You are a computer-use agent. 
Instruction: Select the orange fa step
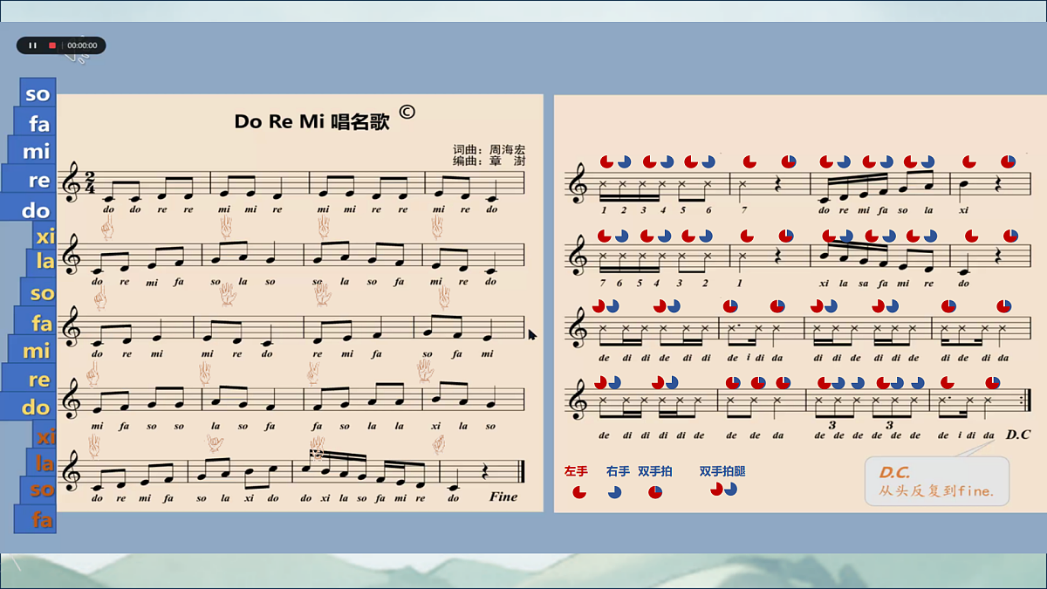35,519
